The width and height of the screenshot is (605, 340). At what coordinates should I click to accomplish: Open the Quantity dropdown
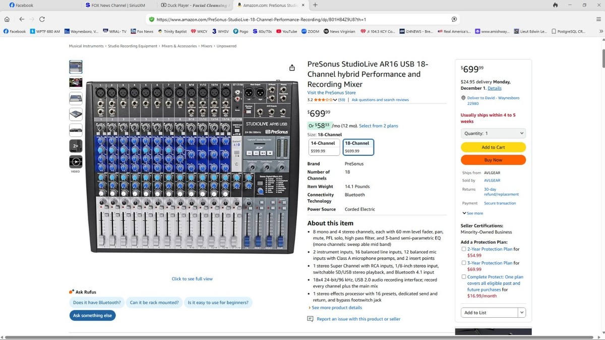493,134
